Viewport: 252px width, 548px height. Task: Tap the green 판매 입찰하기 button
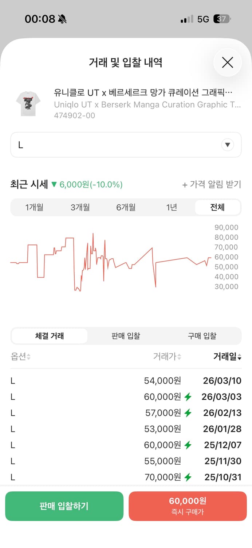point(64,506)
